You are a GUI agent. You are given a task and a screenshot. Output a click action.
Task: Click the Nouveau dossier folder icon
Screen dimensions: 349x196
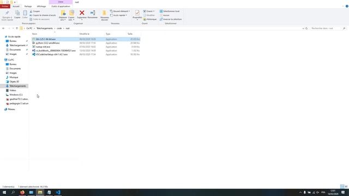104,13
